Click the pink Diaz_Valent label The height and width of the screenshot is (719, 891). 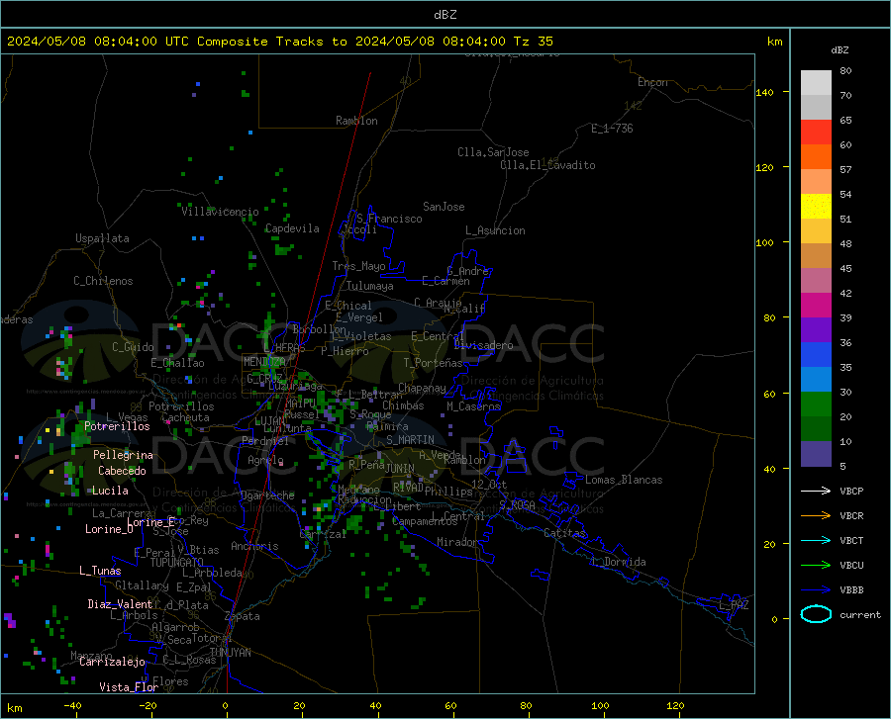point(120,604)
